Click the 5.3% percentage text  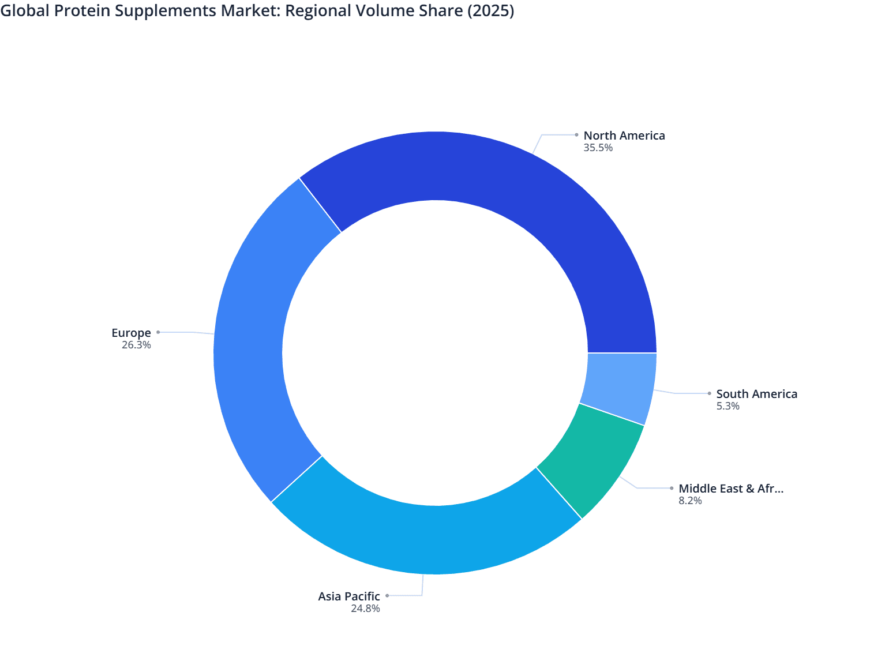coord(728,406)
